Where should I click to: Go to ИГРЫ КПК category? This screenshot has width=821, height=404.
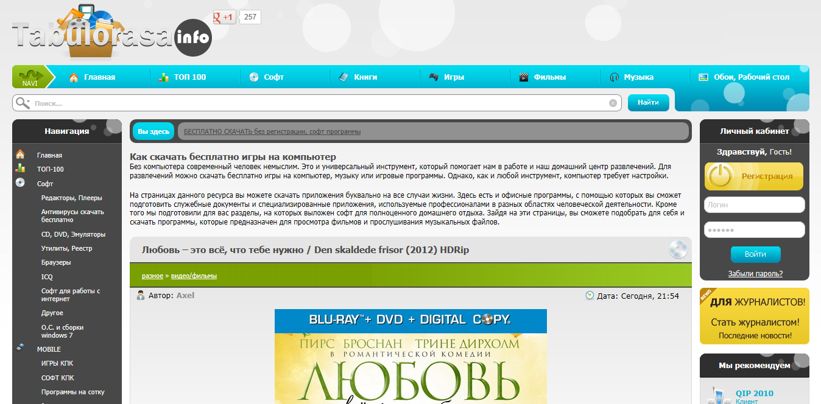57,363
